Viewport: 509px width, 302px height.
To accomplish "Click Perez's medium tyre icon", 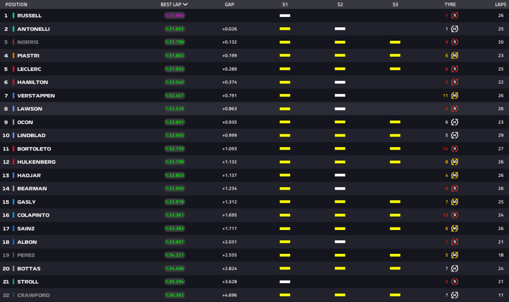I will 454,255.
